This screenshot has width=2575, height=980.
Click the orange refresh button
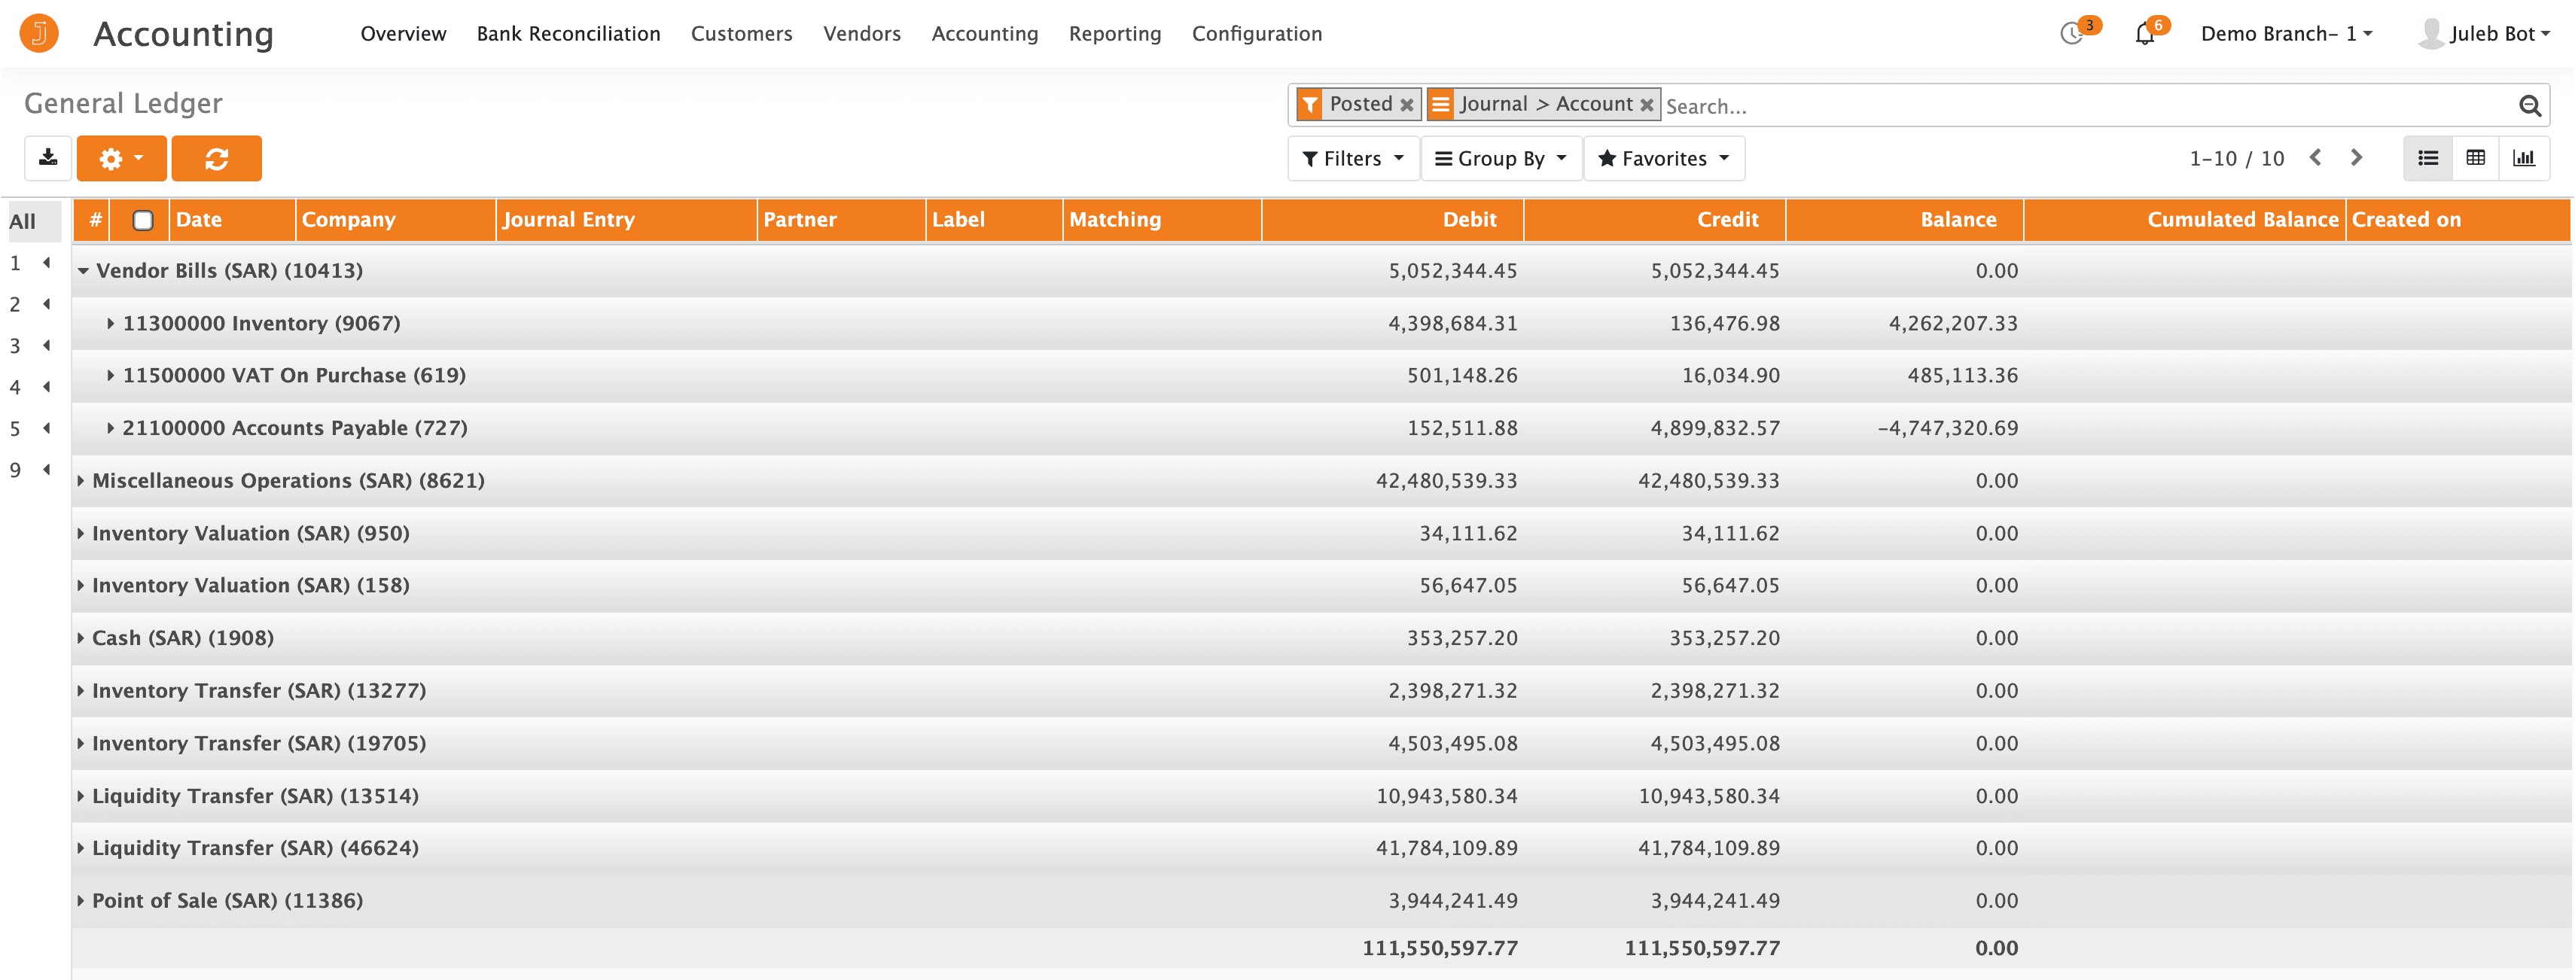216,158
